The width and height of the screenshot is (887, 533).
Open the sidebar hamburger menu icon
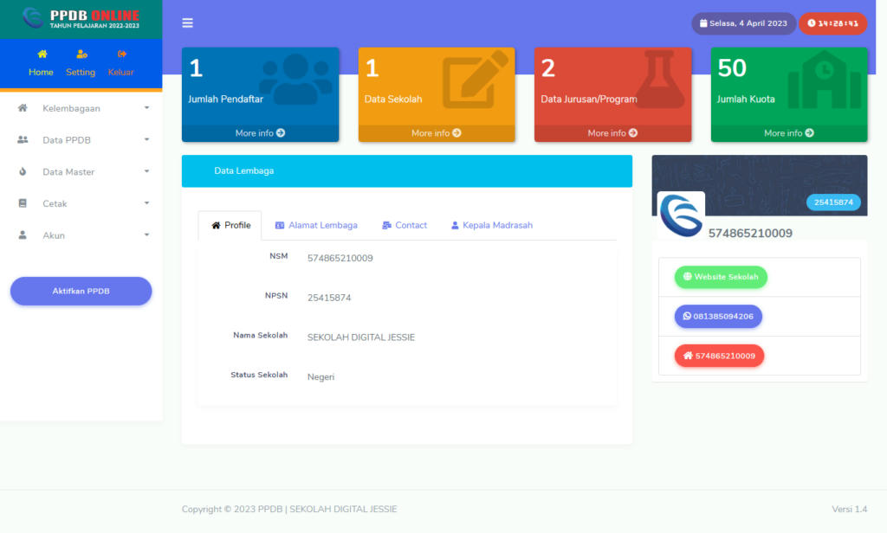point(188,22)
